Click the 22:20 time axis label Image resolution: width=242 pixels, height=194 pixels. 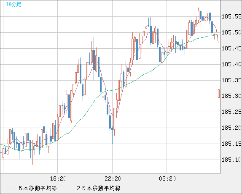pos(113,178)
